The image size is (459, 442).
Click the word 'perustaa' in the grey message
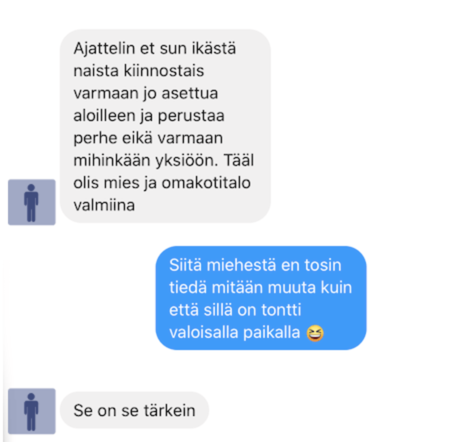[x=191, y=116]
